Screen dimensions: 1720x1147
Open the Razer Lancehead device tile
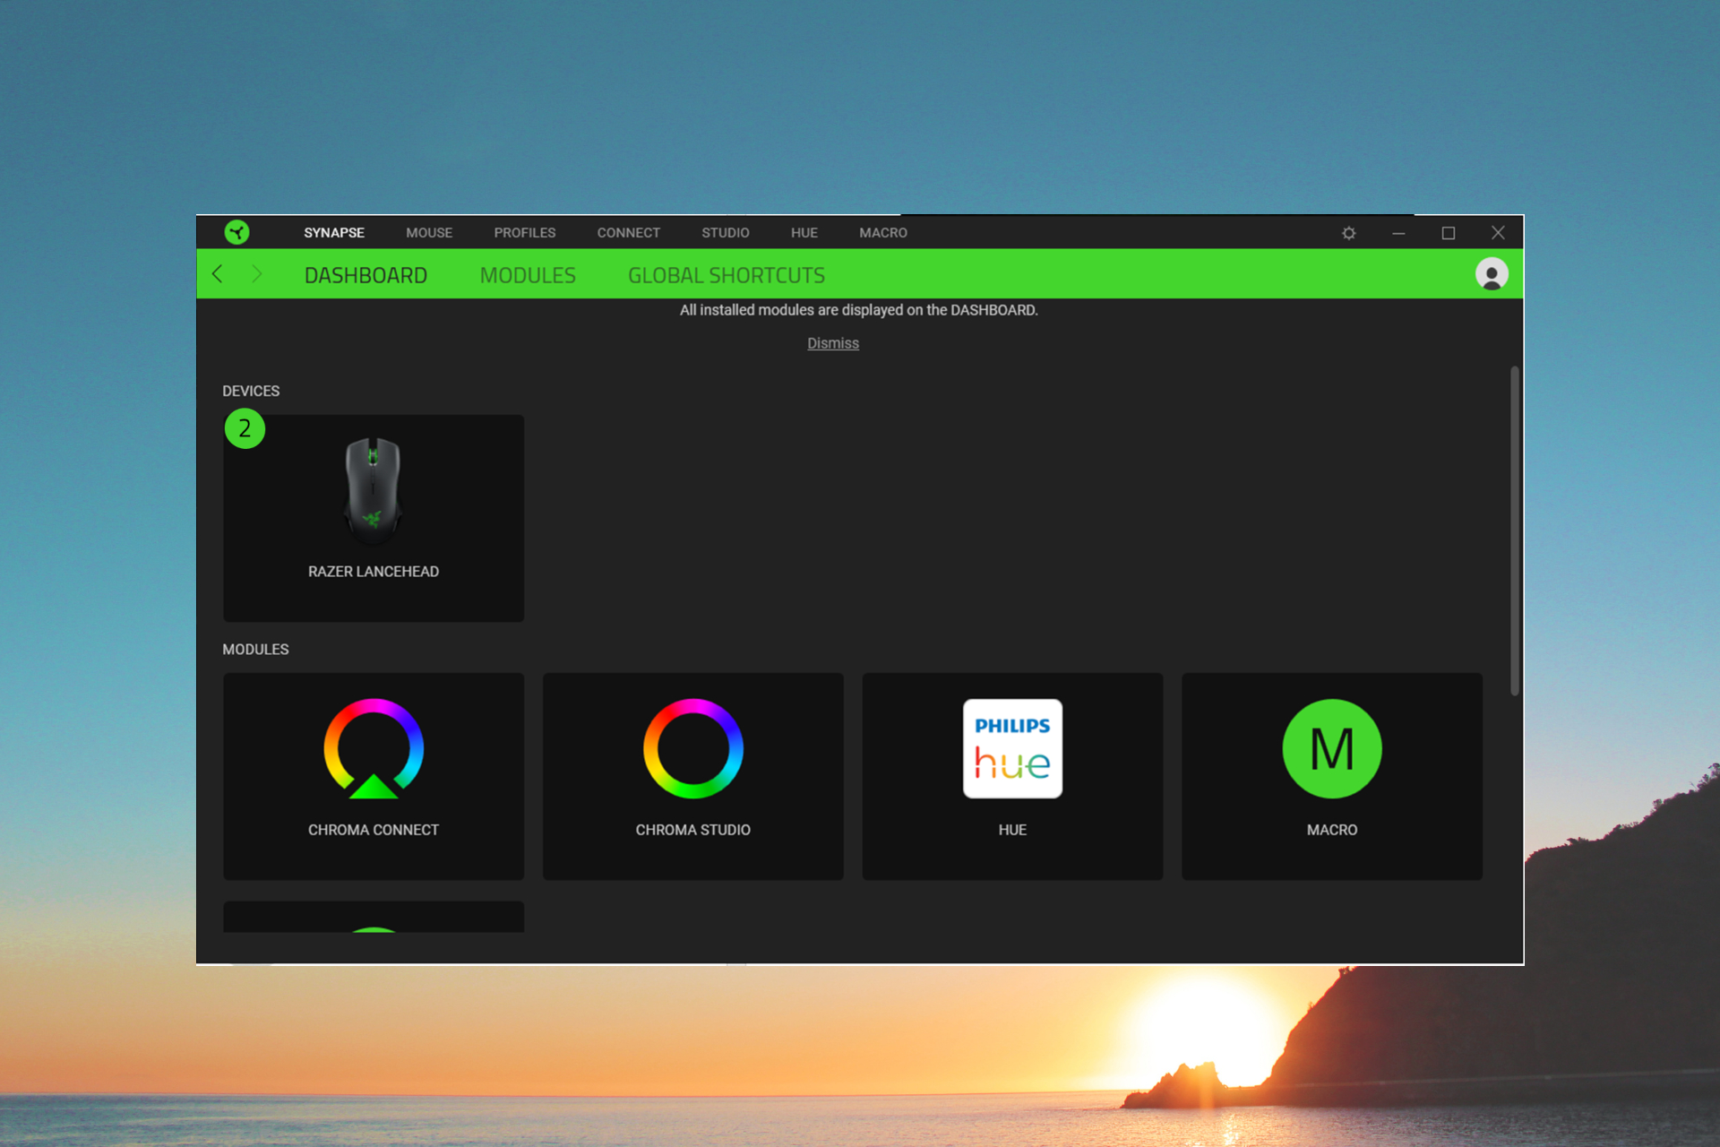(x=374, y=518)
